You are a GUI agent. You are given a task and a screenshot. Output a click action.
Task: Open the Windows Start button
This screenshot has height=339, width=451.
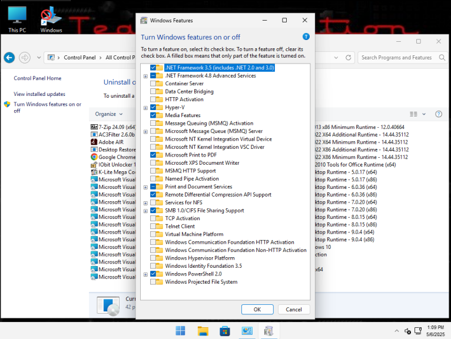point(180,331)
